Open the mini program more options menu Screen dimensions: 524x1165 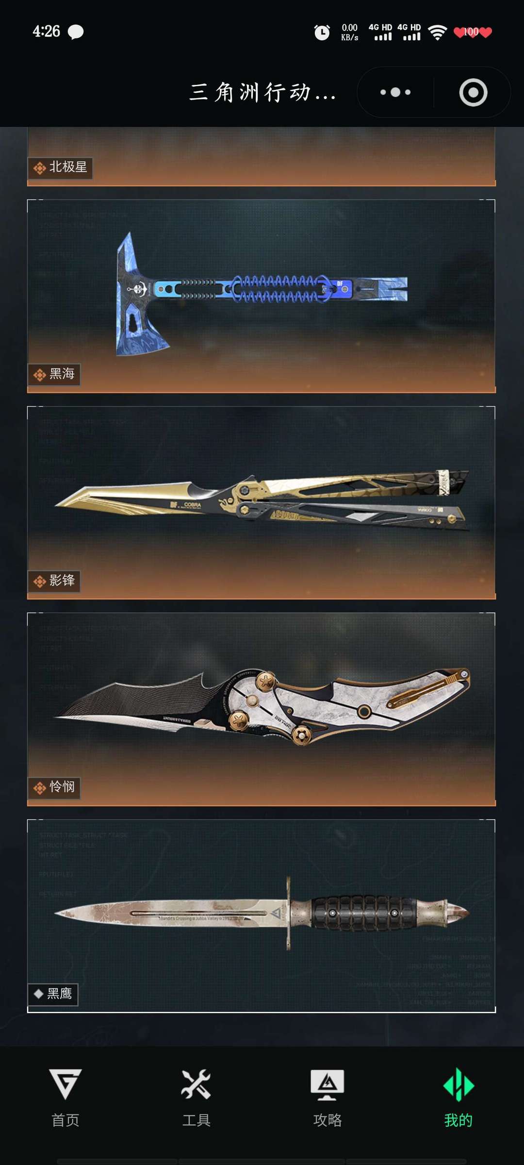395,92
